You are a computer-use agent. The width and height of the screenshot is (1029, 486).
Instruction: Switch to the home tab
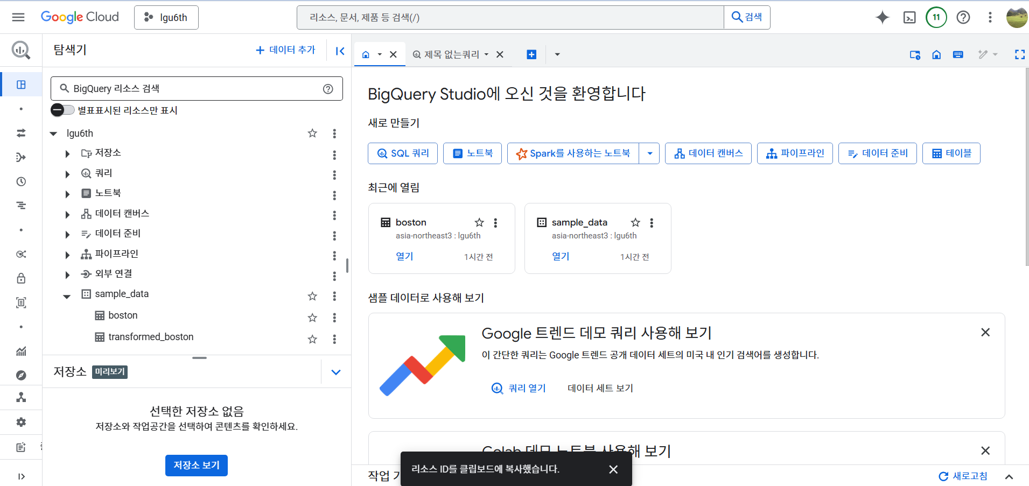click(366, 54)
